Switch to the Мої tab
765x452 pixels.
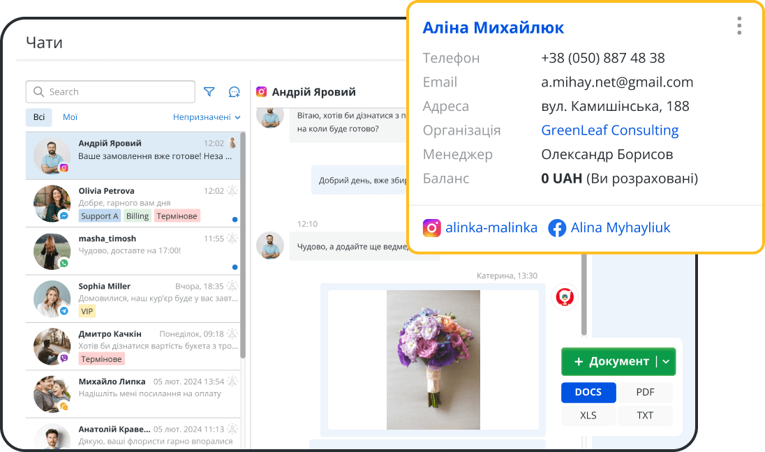(x=70, y=117)
